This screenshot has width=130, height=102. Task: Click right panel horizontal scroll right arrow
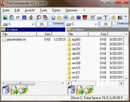(121, 83)
